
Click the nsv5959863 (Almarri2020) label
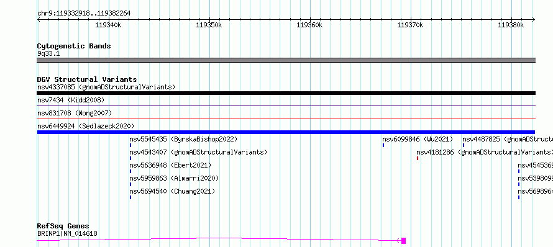tap(174, 178)
